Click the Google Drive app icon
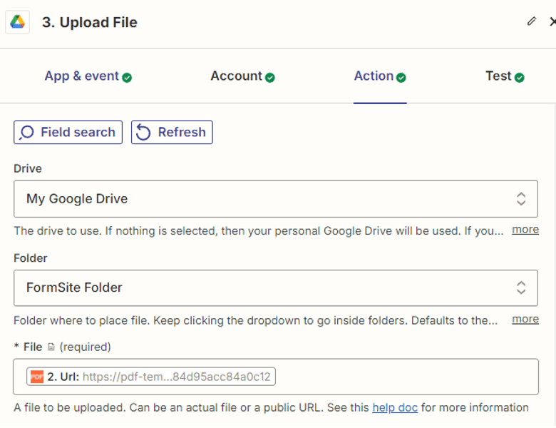This screenshot has width=556, height=428. tap(17, 22)
